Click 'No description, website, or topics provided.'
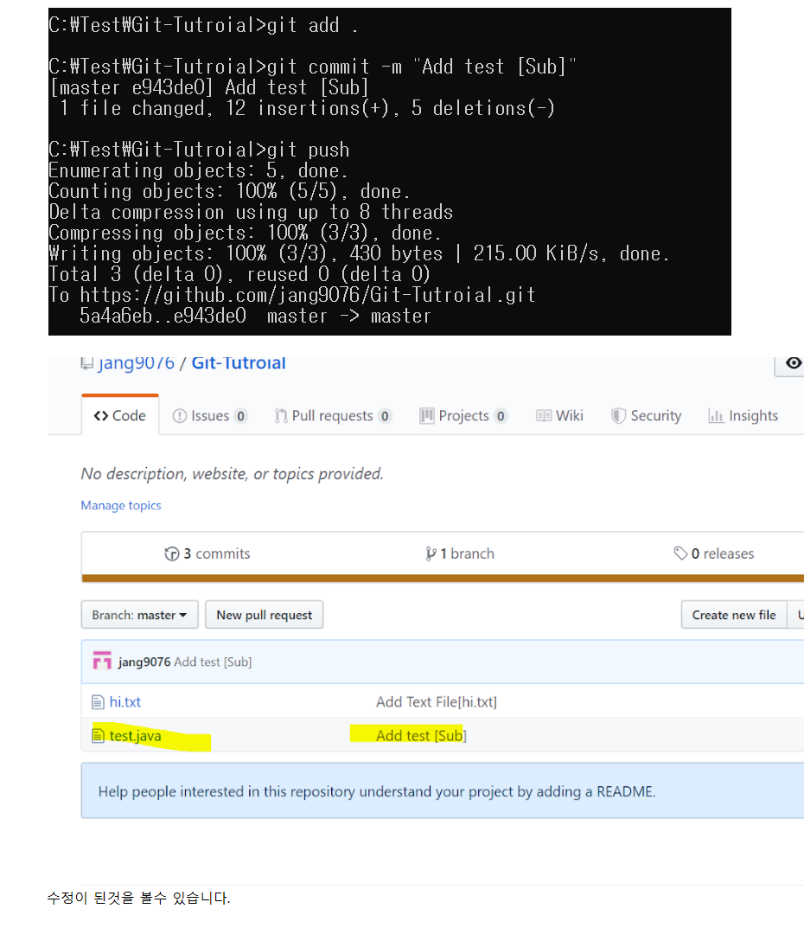 click(232, 473)
